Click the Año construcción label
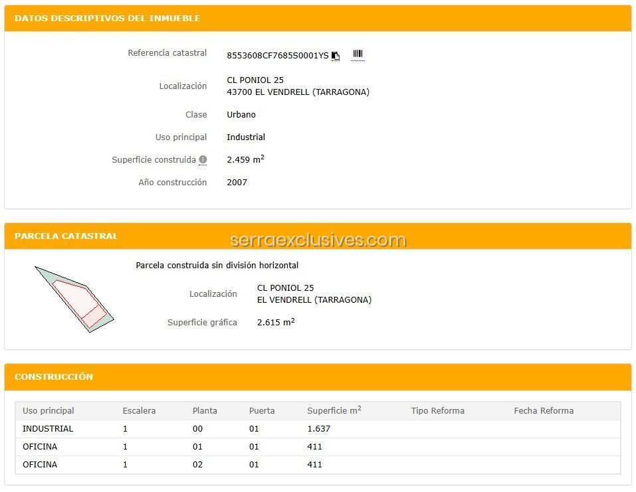This screenshot has width=636, height=492. click(172, 183)
